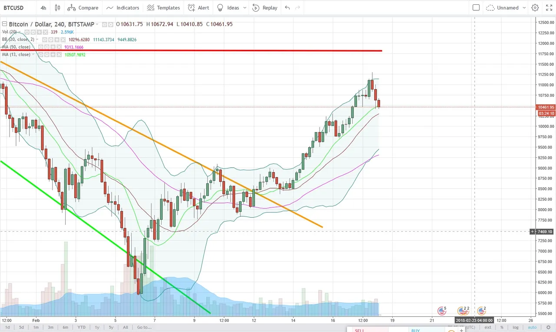The width and height of the screenshot is (556, 332).
Task: Select the 5d time range
Action: pos(21,327)
